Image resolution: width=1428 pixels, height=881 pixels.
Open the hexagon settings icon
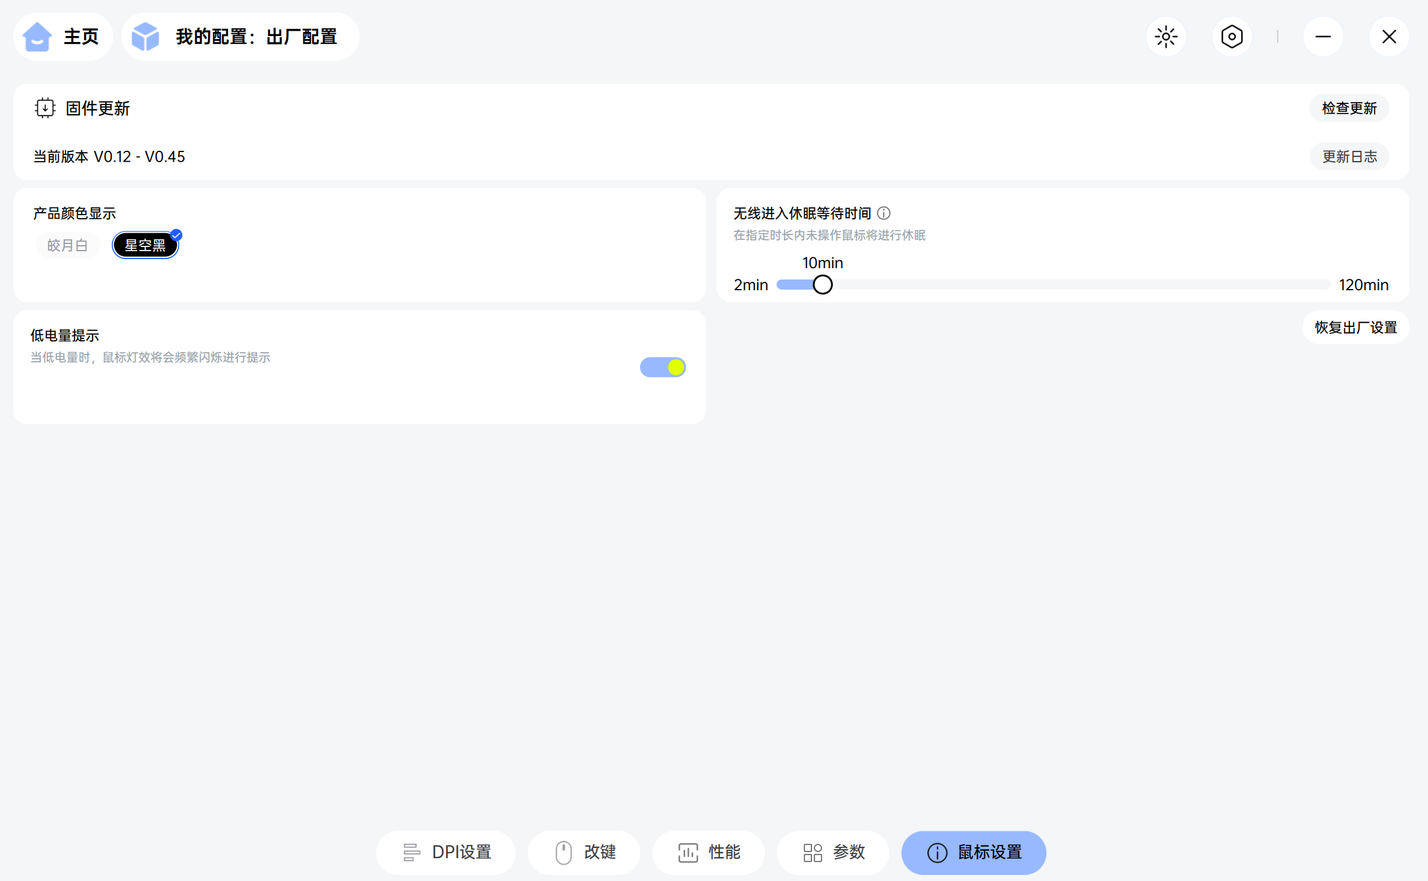[1231, 37]
